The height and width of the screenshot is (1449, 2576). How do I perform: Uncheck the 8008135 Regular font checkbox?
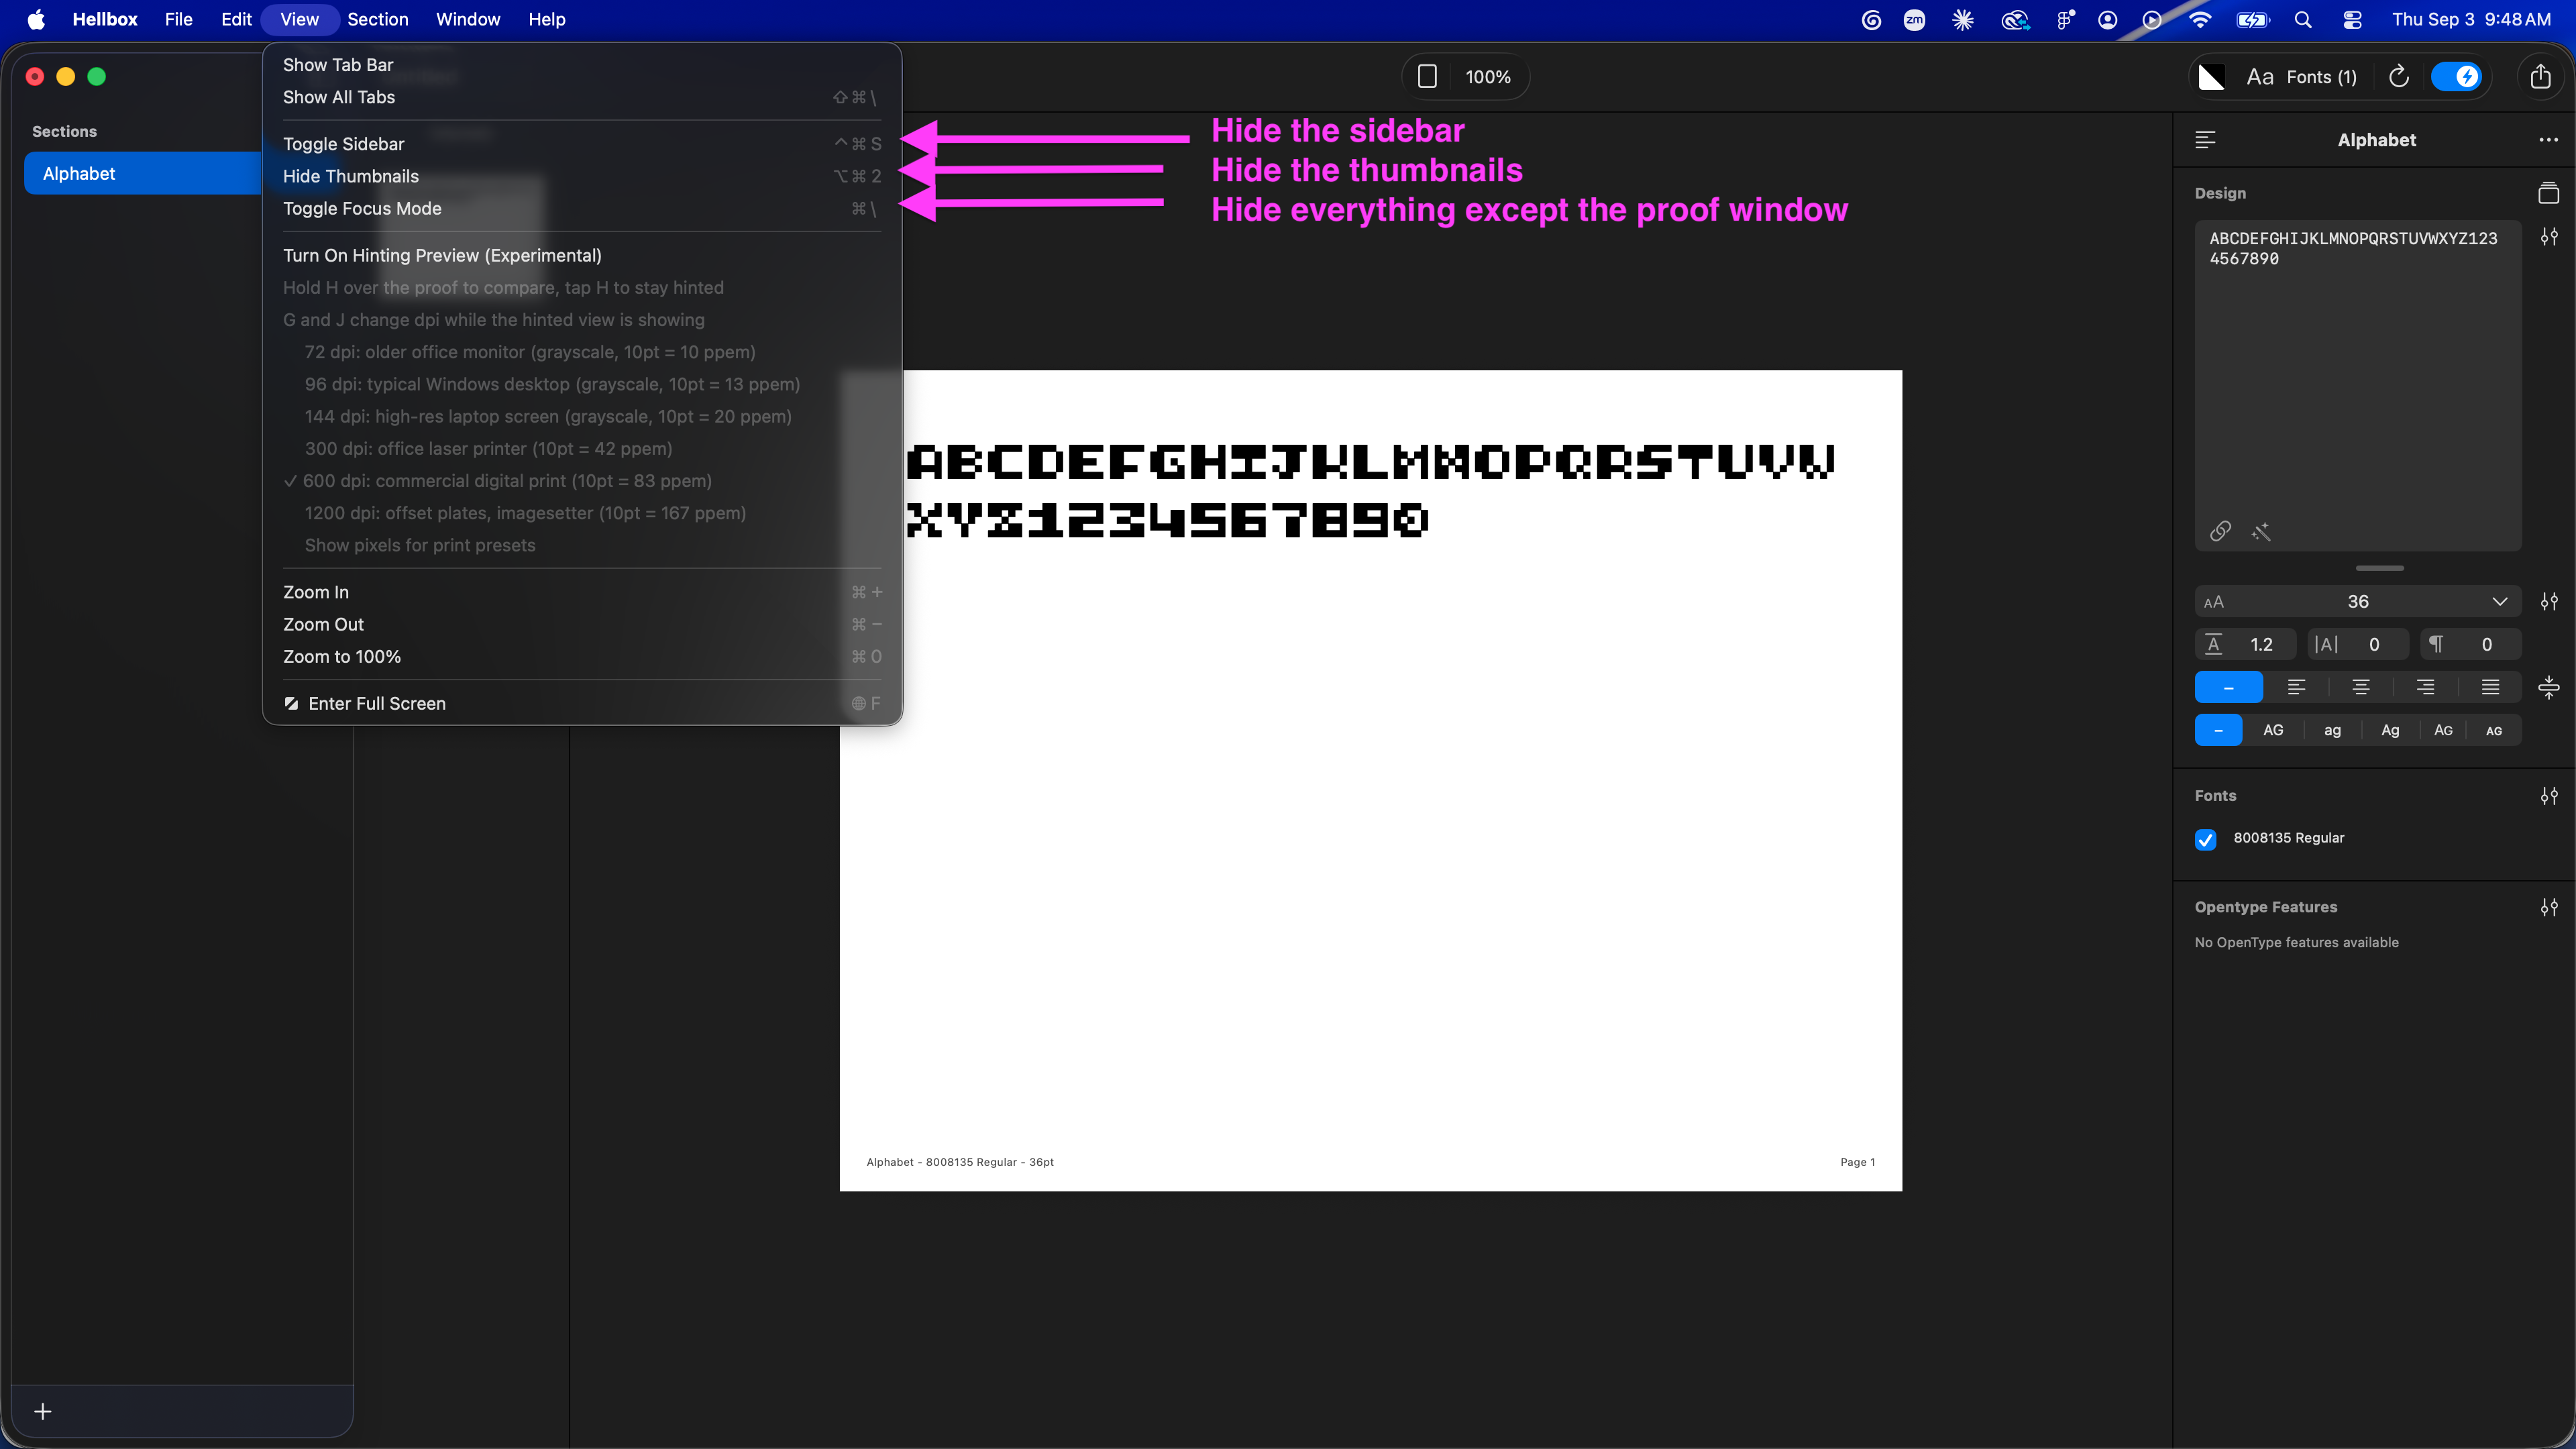2205,839
